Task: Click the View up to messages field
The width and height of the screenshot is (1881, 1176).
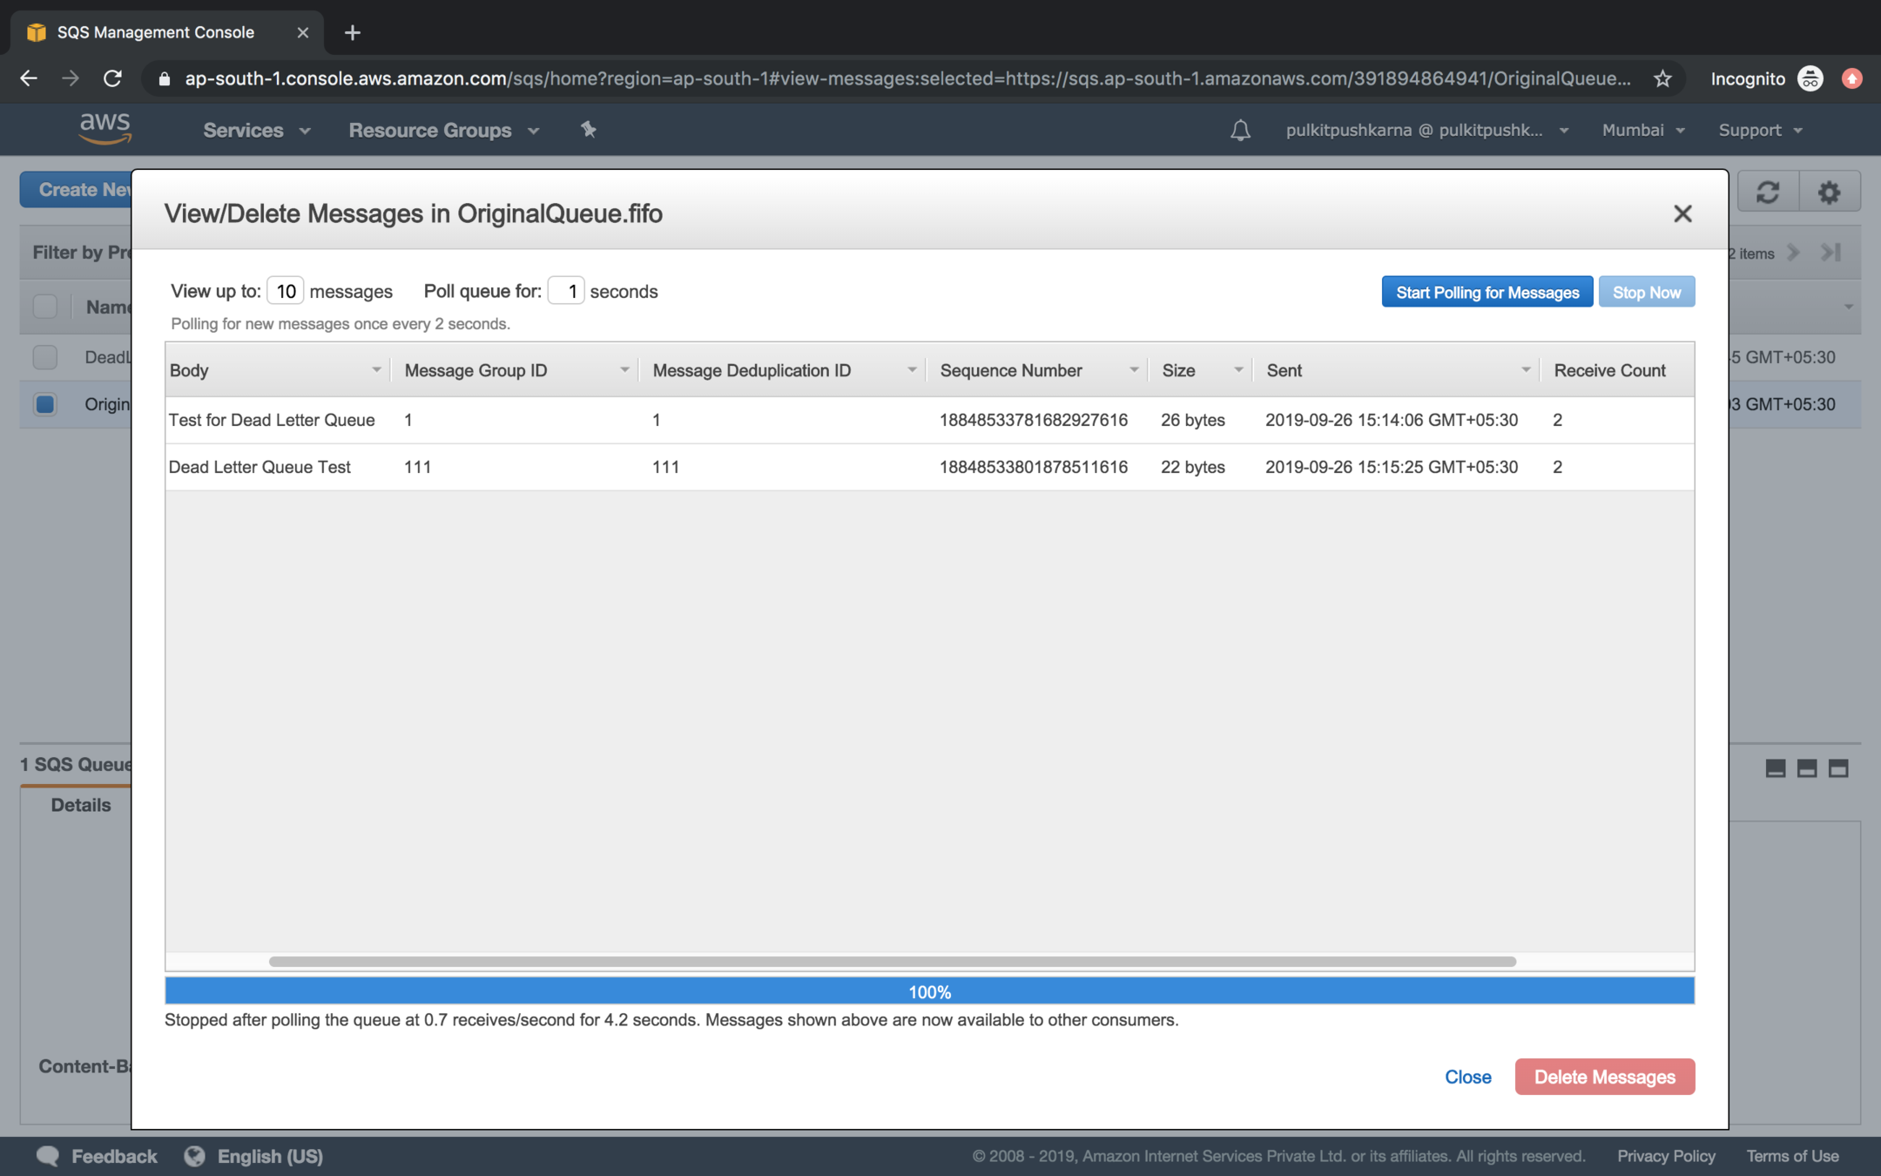Action: coord(285,291)
